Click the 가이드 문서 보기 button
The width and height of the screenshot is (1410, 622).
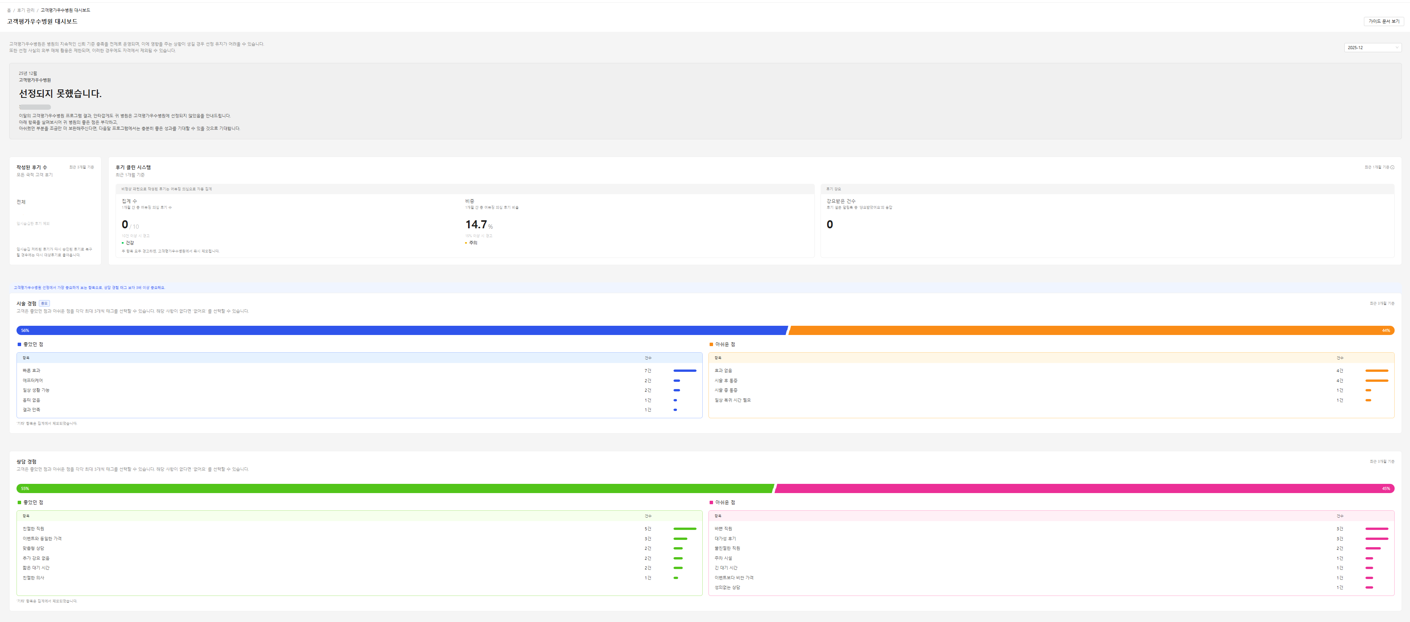pos(1383,21)
